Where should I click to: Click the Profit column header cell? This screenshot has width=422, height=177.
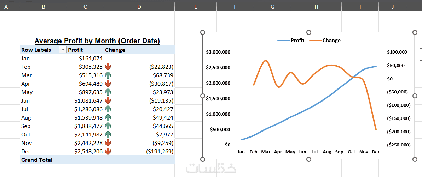(75, 50)
